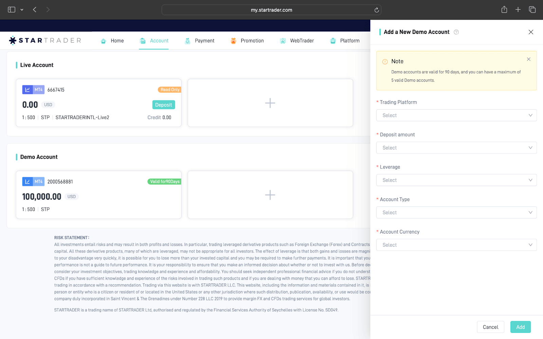Click the plus icon to add a live account
The height and width of the screenshot is (339, 543).
point(270,103)
